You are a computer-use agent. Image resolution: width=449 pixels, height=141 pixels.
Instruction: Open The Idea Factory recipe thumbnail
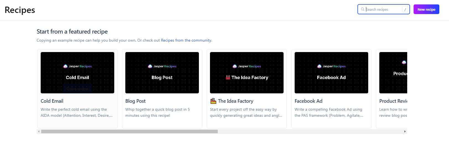click(247, 73)
